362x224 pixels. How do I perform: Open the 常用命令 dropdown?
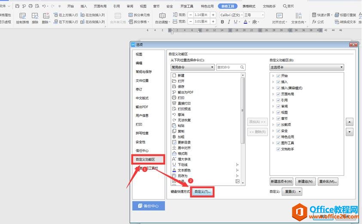tap(192, 67)
